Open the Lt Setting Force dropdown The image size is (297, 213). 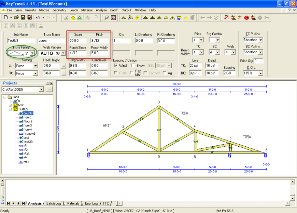tap(36, 66)
